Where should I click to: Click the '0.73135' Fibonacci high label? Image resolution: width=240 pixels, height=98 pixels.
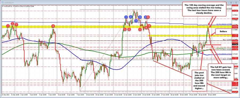click(229, 9)
